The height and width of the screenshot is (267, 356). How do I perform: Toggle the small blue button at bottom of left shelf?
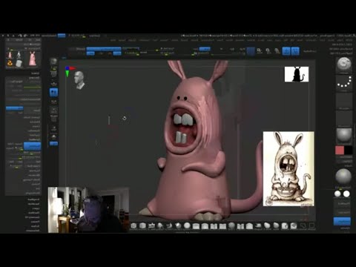[x=53, y=143]
